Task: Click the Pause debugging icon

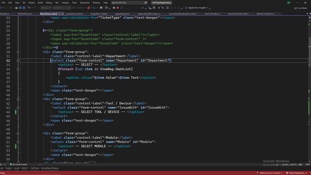Action: [114, 8]
